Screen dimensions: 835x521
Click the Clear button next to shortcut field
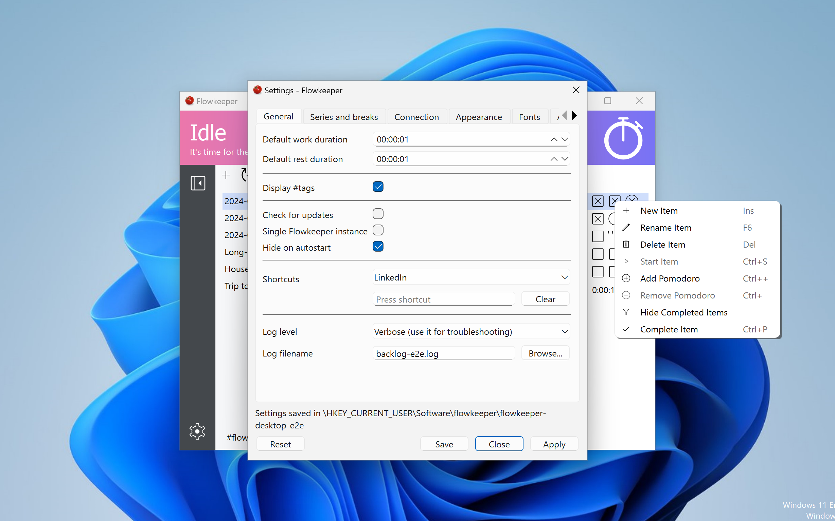[x=545, y=299]
